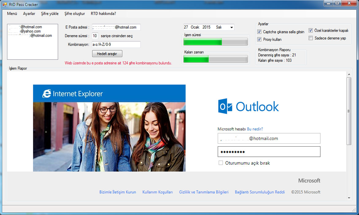Check 'Oturumumu açık bırak' box

221,163
